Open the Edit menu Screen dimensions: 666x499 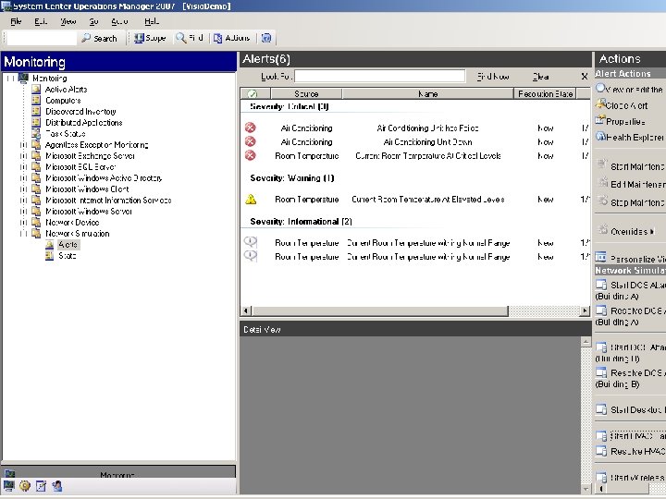[41, 21]
